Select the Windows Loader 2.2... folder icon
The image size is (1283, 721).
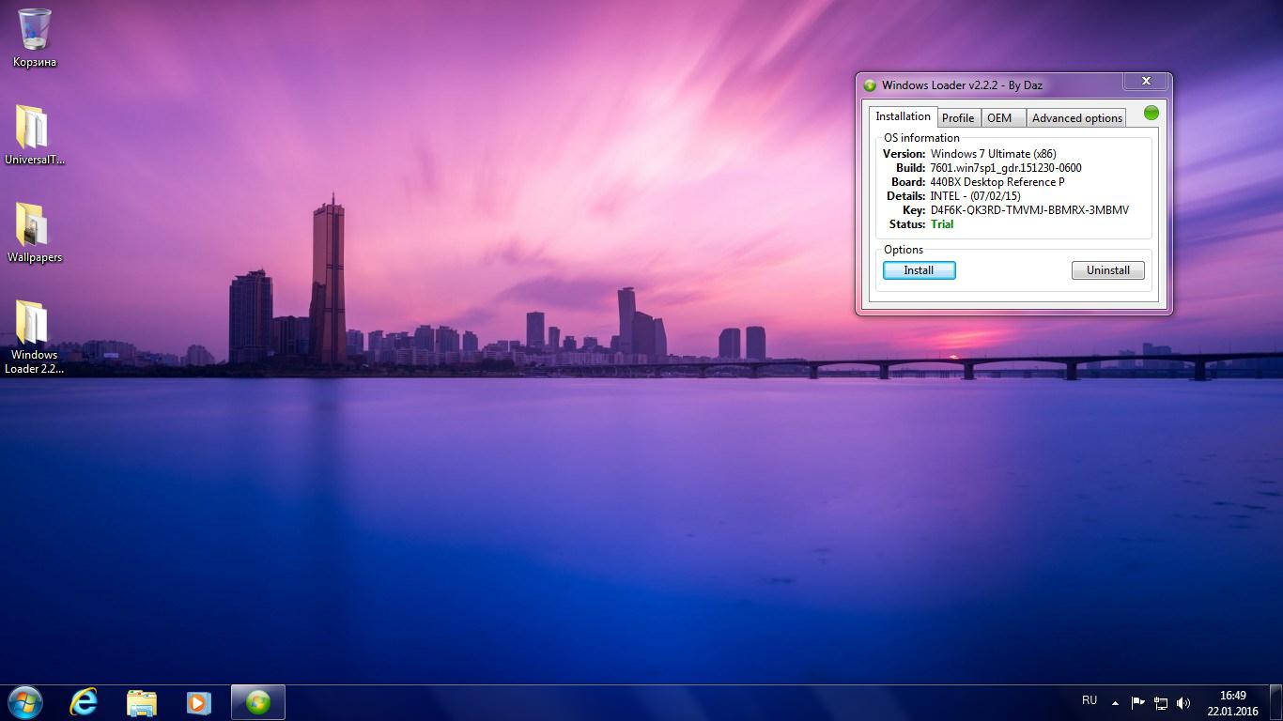pos(34,337)
